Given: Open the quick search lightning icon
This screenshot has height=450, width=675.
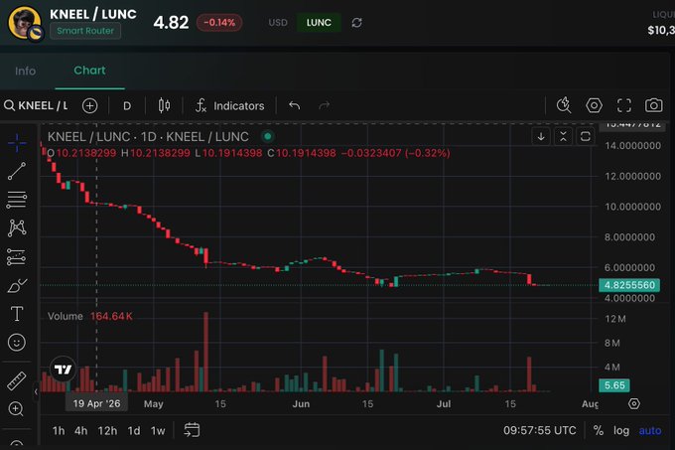Looking at the screenshot, I should (564, 105).
